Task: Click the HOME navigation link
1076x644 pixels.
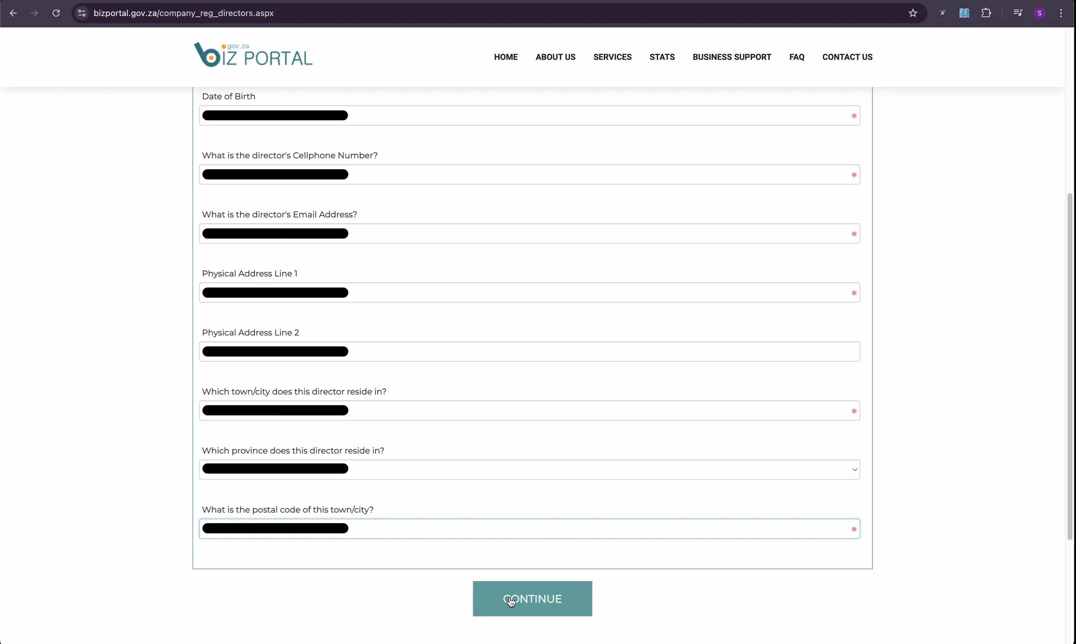Action: pyautogui.click(x=505, y=57)
